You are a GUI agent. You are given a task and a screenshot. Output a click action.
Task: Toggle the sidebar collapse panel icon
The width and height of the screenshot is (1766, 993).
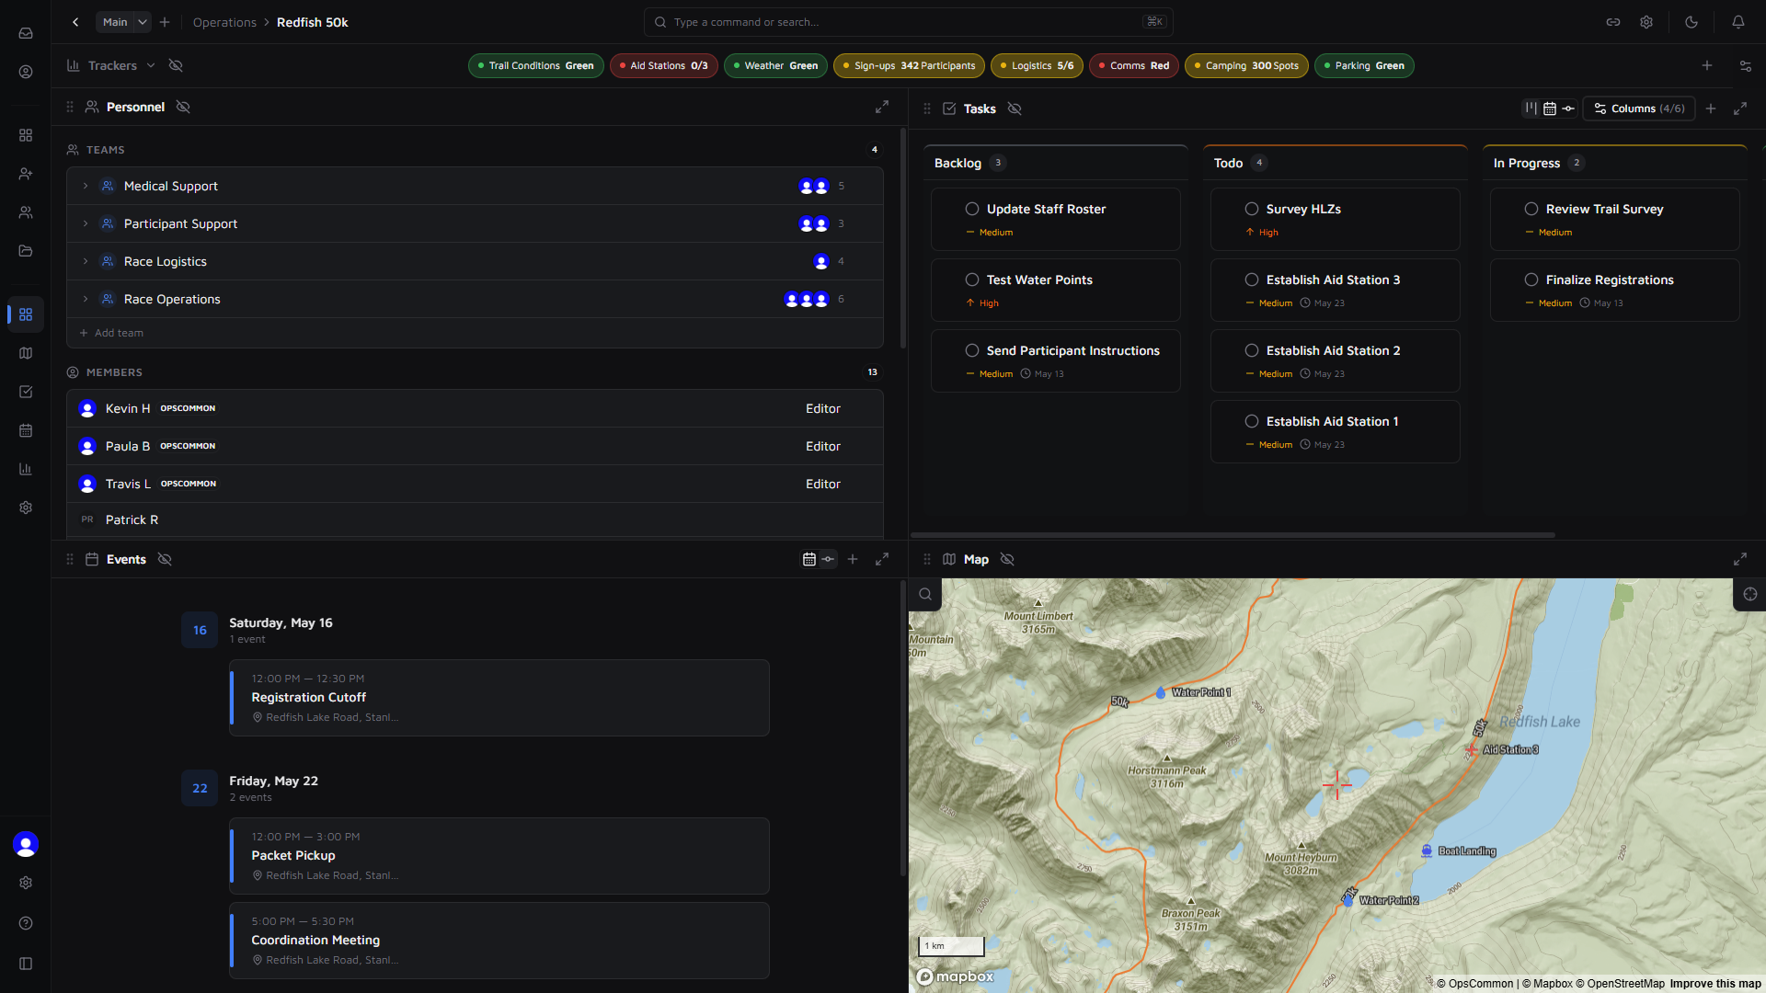(26, 964)
